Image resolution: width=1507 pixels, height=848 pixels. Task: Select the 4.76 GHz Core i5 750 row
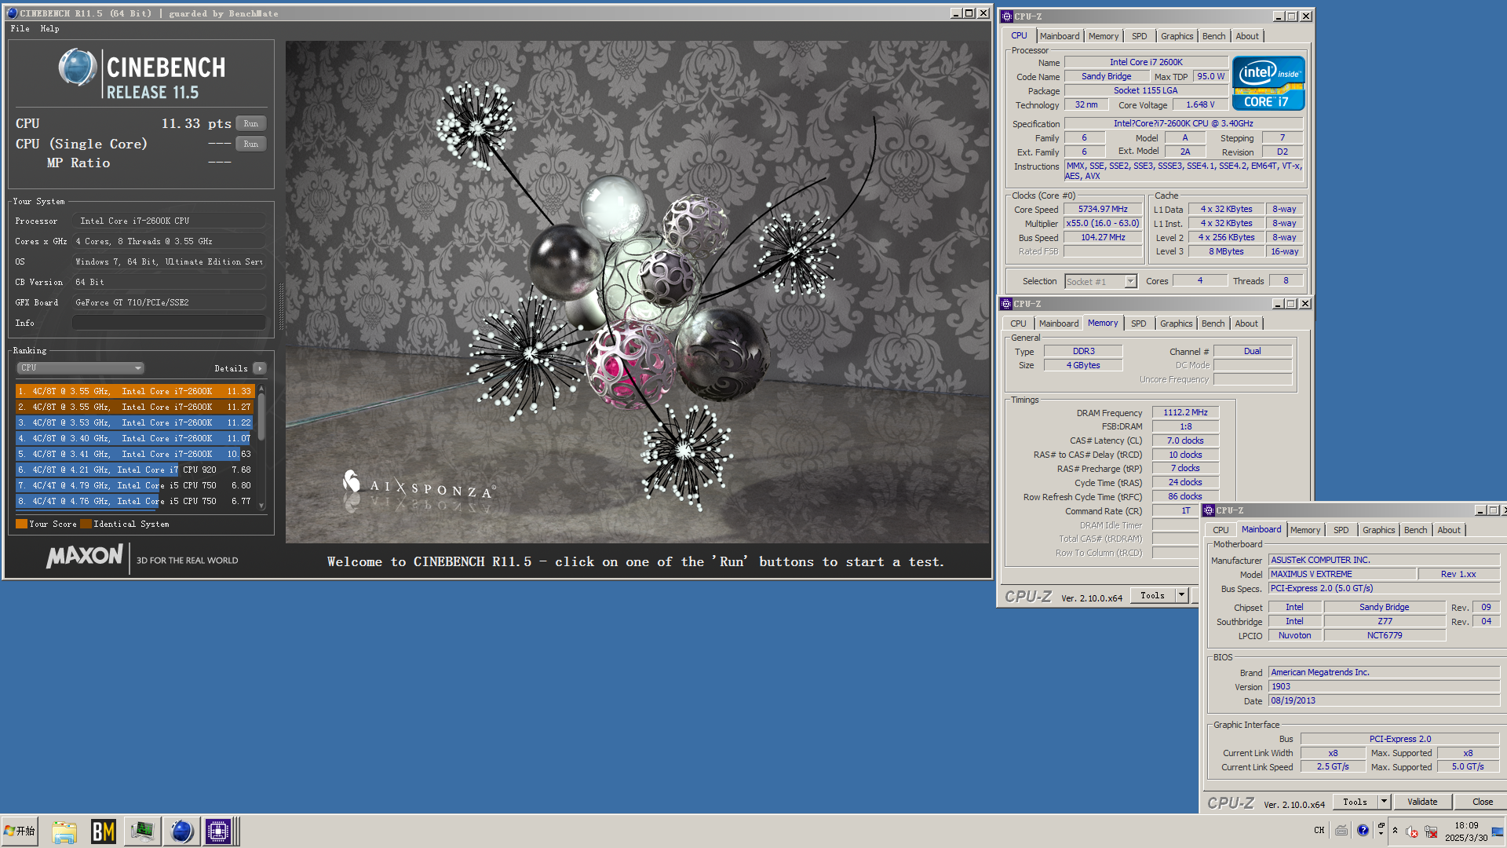click(135, 501)
